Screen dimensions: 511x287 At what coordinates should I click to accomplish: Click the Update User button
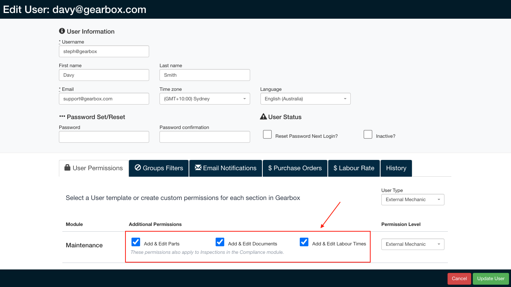[491, 279]
